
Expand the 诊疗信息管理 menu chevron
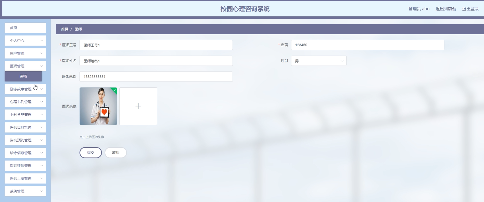pyautogui.click(x=42, y=153)
